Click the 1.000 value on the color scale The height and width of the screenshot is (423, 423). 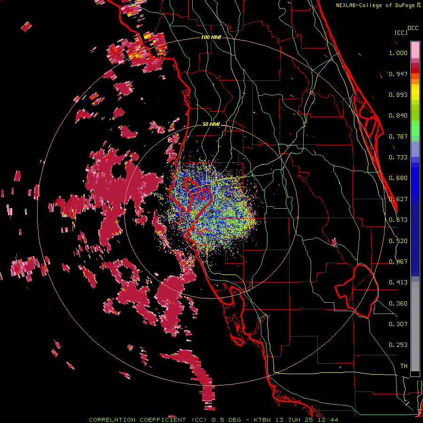coord(398,53)
